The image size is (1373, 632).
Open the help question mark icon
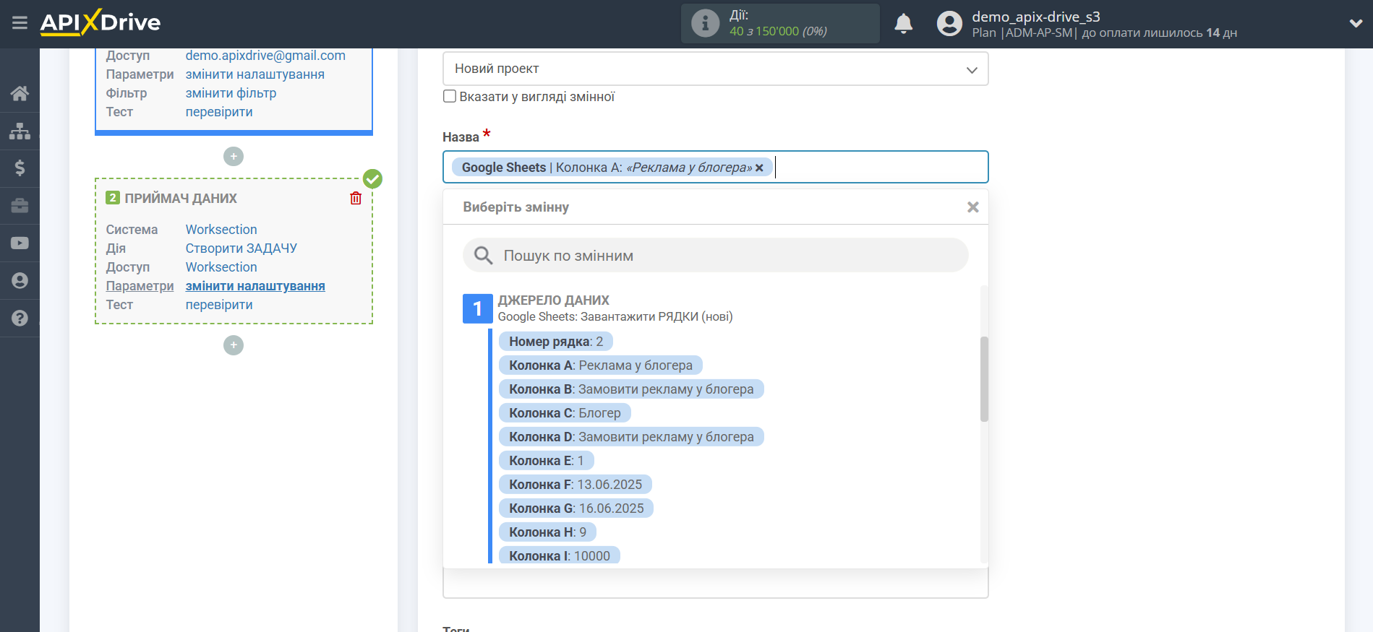[20, 319]
